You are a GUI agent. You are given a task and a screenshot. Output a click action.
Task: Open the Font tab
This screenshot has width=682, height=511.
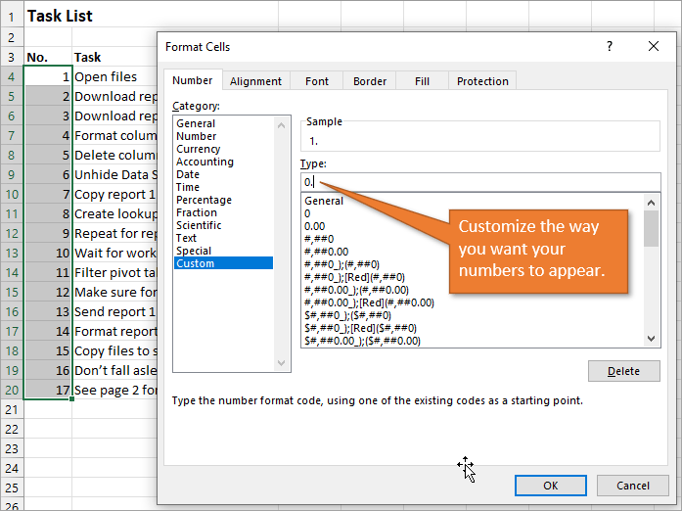coord(317,81)
